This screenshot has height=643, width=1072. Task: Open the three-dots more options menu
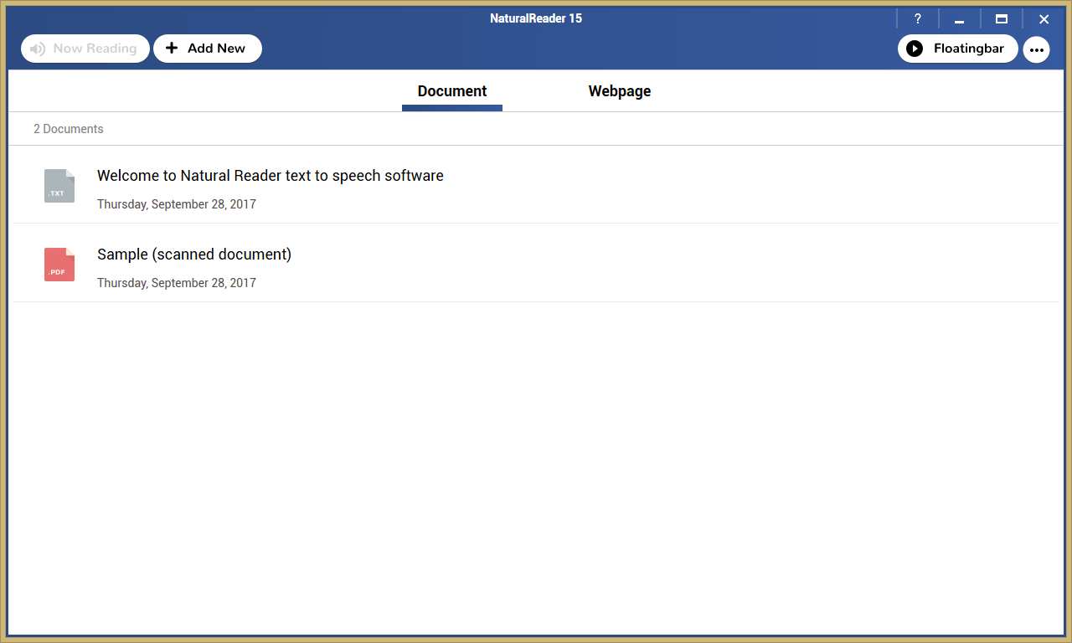click(x=1037, y=49)
